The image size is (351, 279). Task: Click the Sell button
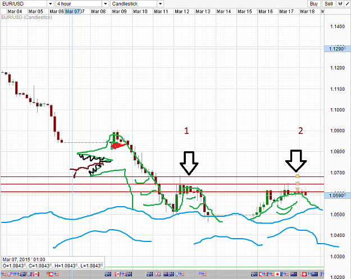(329, 3)
